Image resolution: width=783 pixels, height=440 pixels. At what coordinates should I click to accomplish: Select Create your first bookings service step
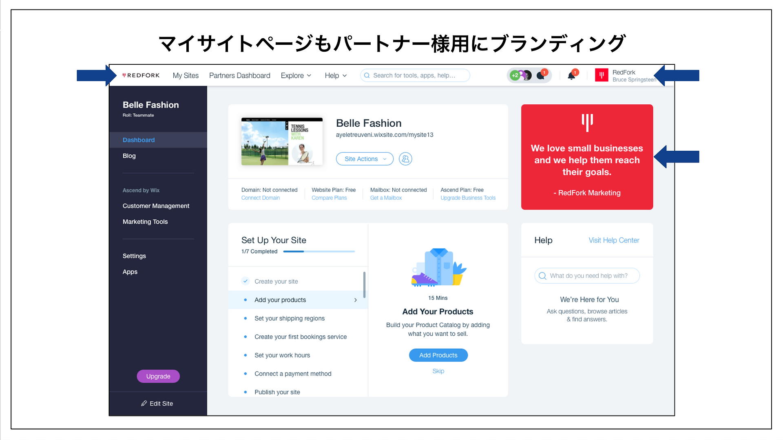click(x=298, y=337)
